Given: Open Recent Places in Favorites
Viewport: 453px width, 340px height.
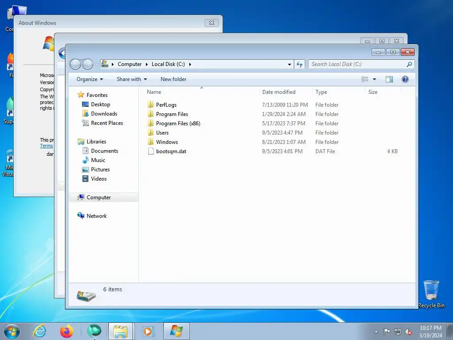Looking at the screenshot, I should point(107,123).
